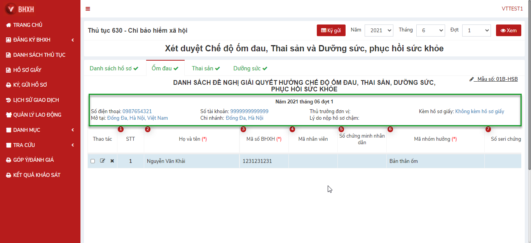Click the Ký gửi button
The height and width of the screenshot is (243, 531).
[331, 30]
